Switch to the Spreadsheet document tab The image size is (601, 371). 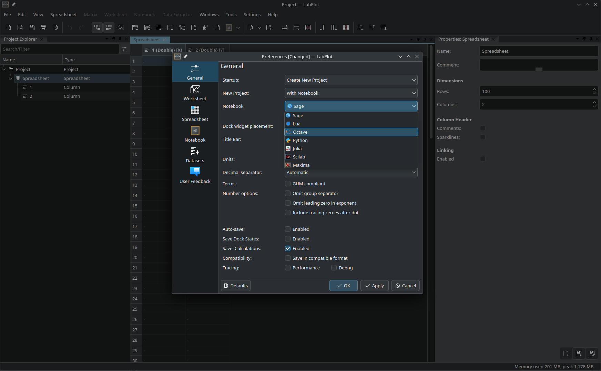coord(147,40)
